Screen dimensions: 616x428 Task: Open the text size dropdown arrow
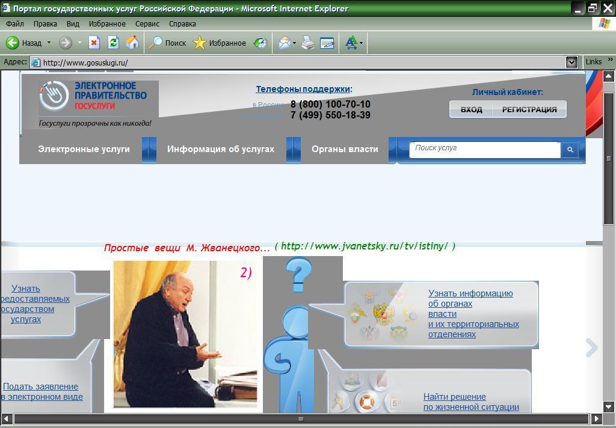361,43
